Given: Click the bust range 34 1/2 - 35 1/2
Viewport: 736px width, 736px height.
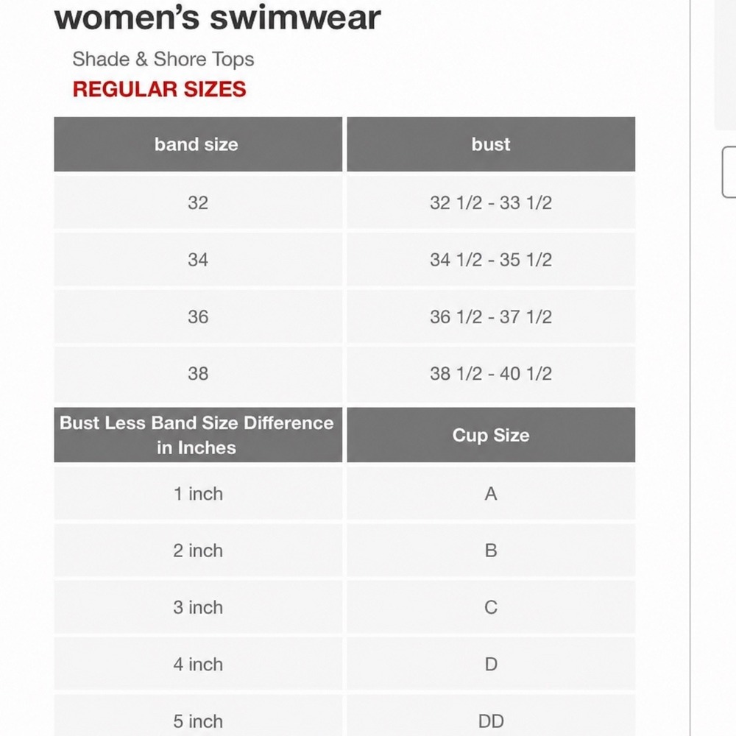Looking at the screenshot, I should pyautogui.click(x=490, y=260).
